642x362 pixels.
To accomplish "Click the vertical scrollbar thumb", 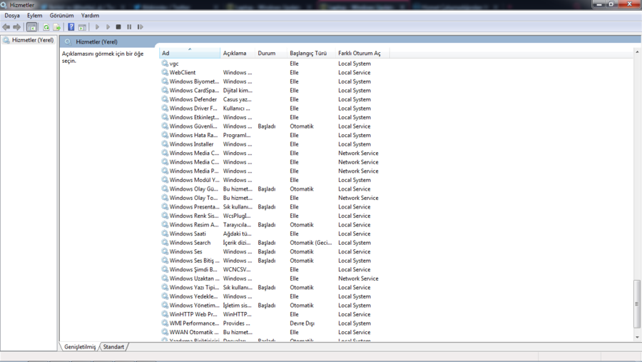I will click(637, 303).
